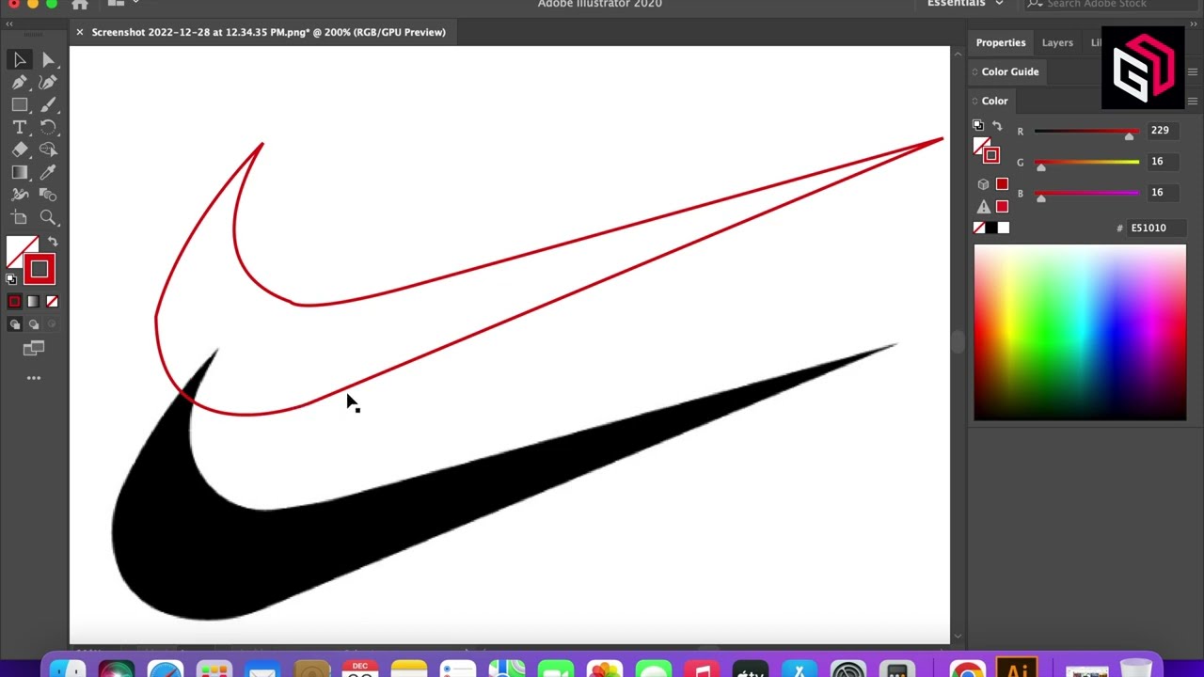This screenshot has width=1204, height=677.
Task: Reset default fill and stroke in toolbar
Action: [x=11, y=278]
